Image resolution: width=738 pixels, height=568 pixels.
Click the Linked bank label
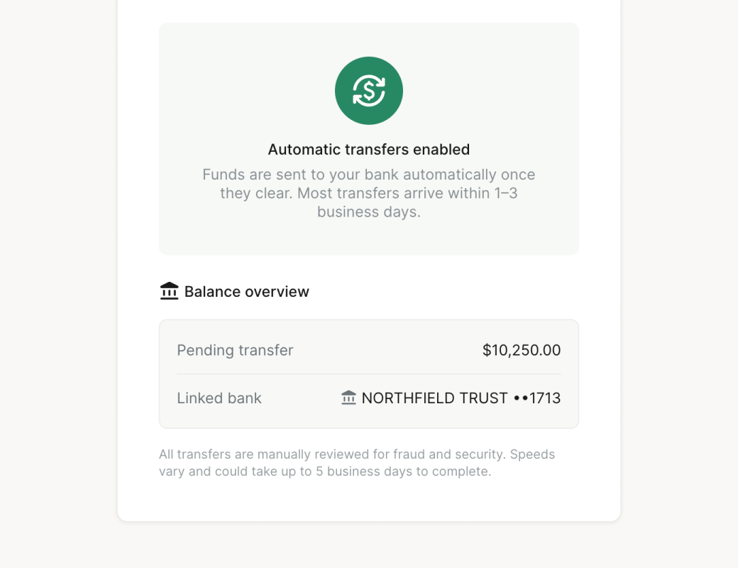pyautogui.click(x=219, y=398)
